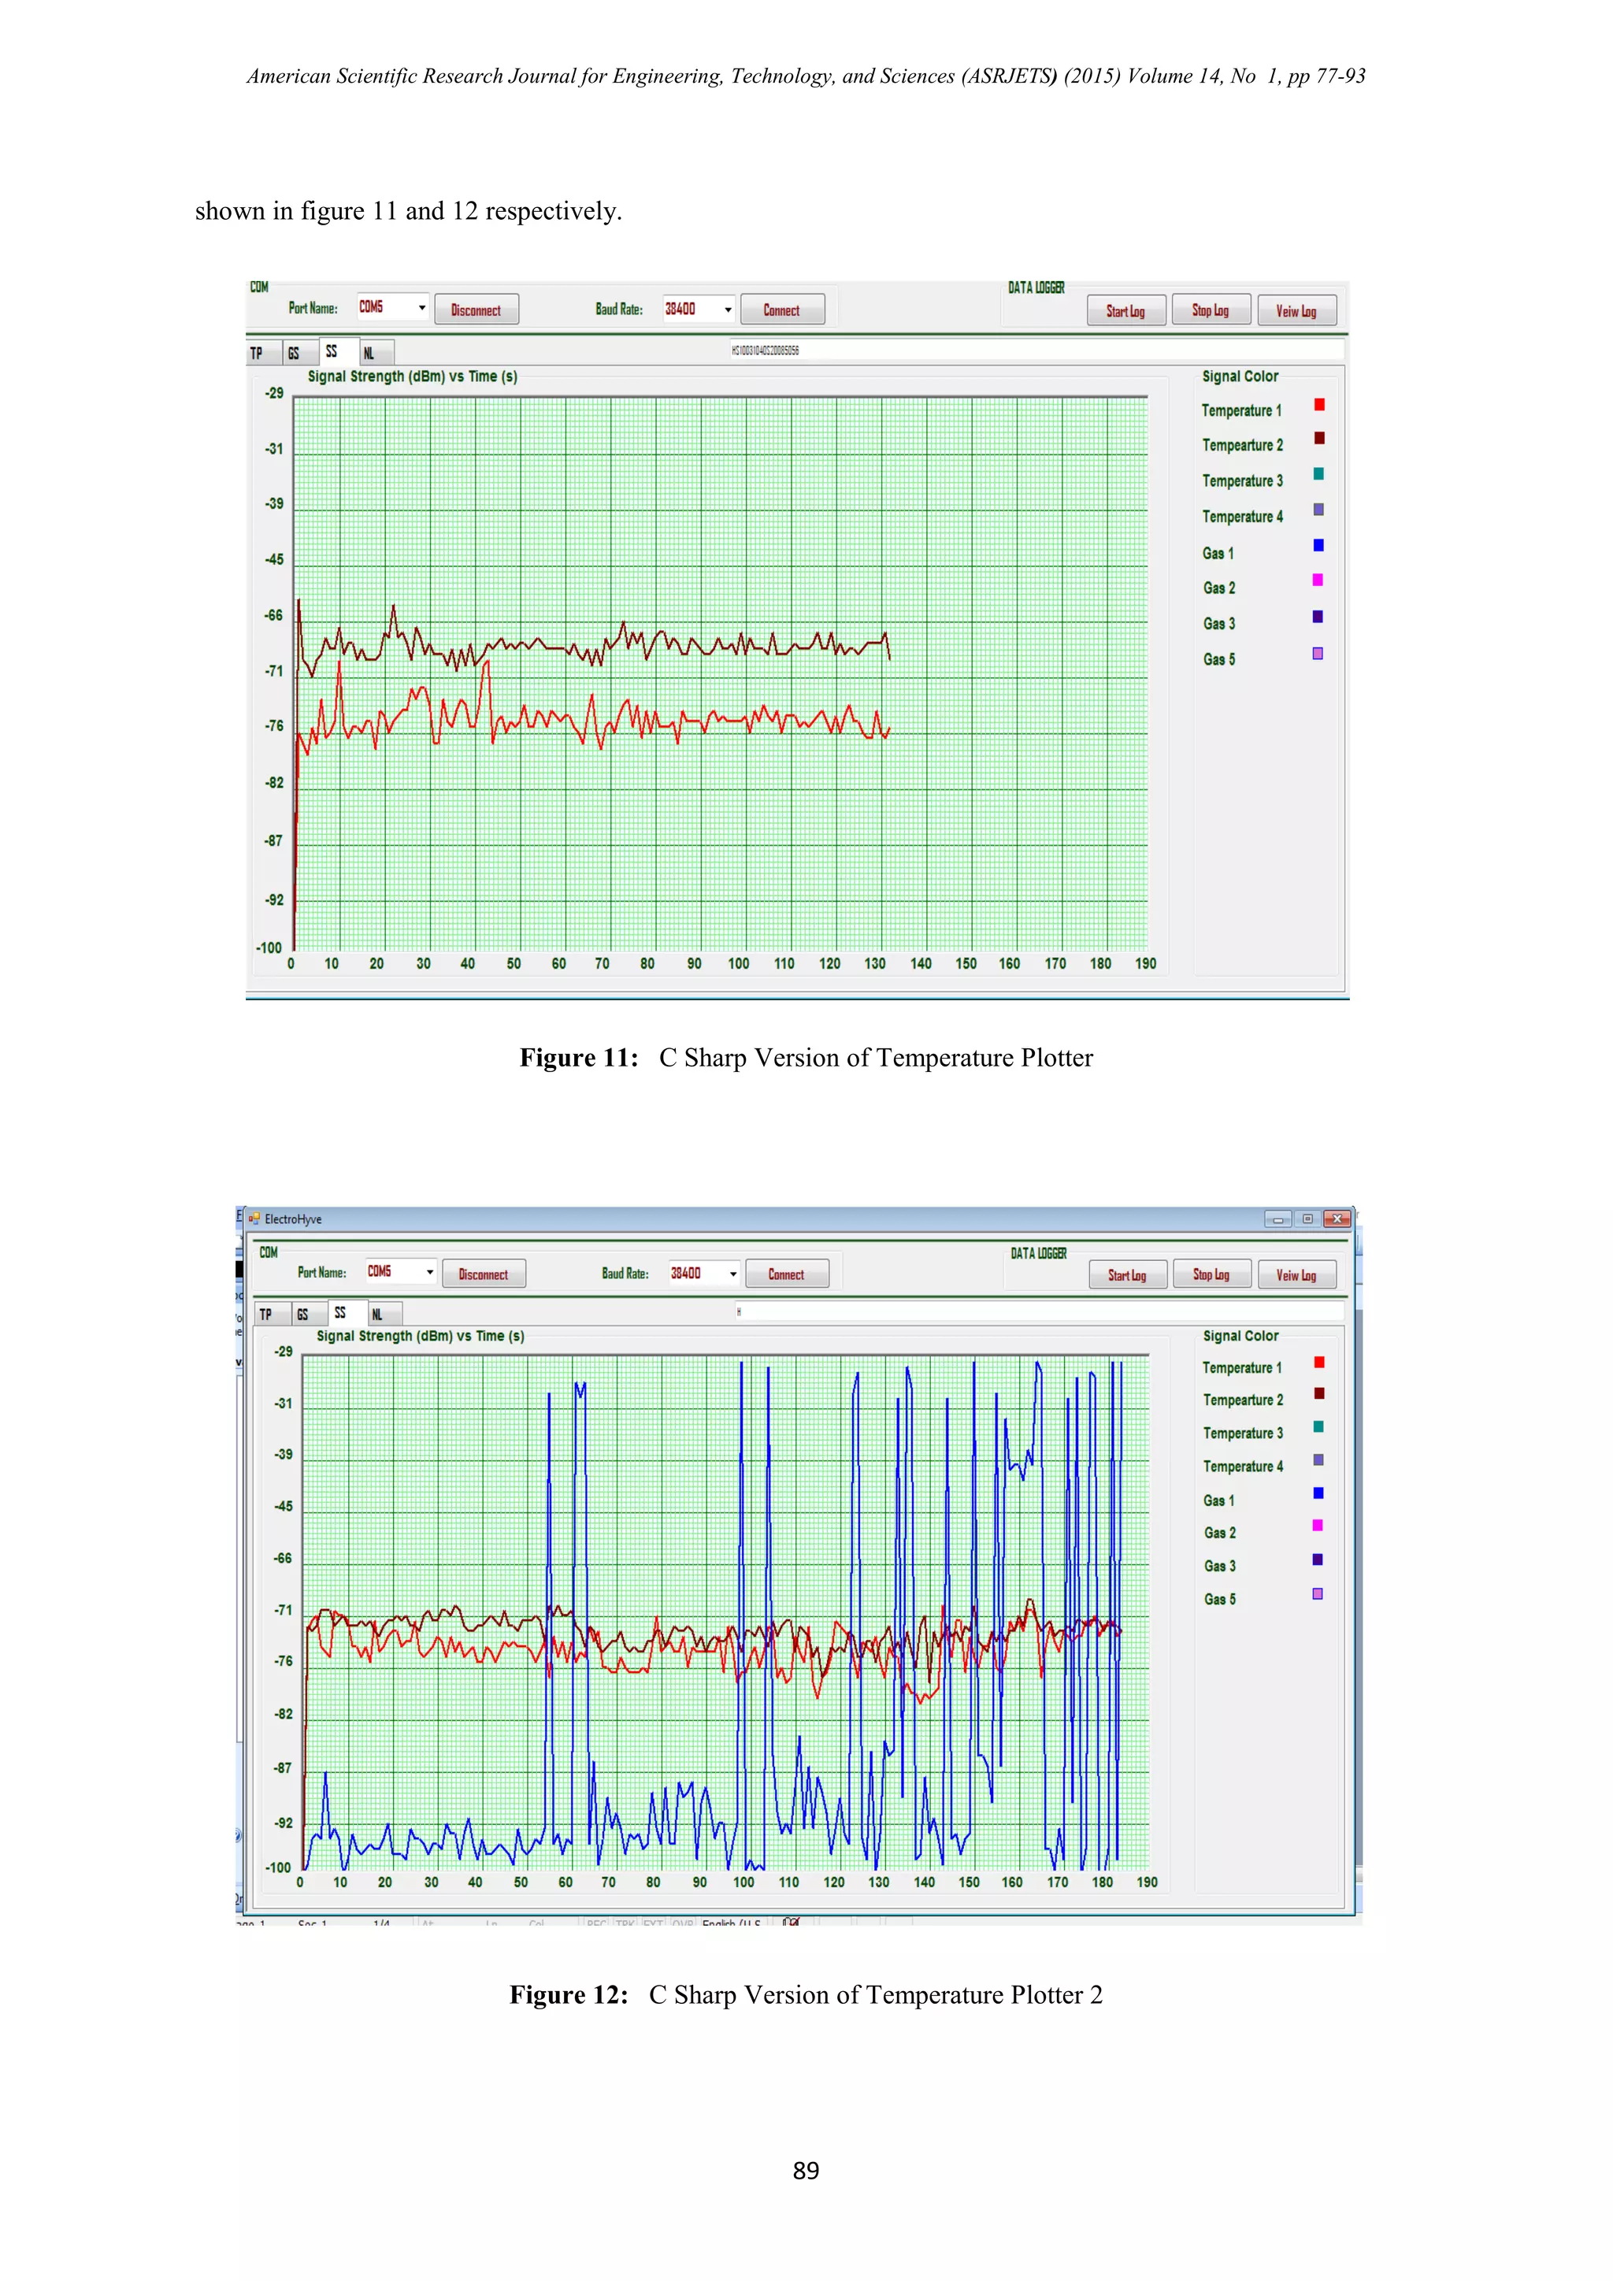Click the Figure 11 chart title 'Signal Strength (dBm) vs Time (s)'
Viewport: 1613px width, 2281px height.
click(x=412, y=376)
